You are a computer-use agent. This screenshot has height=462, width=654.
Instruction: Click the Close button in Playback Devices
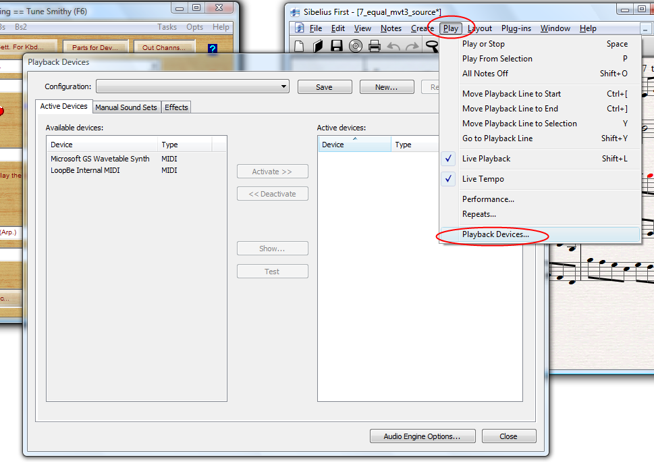[509, 436]
